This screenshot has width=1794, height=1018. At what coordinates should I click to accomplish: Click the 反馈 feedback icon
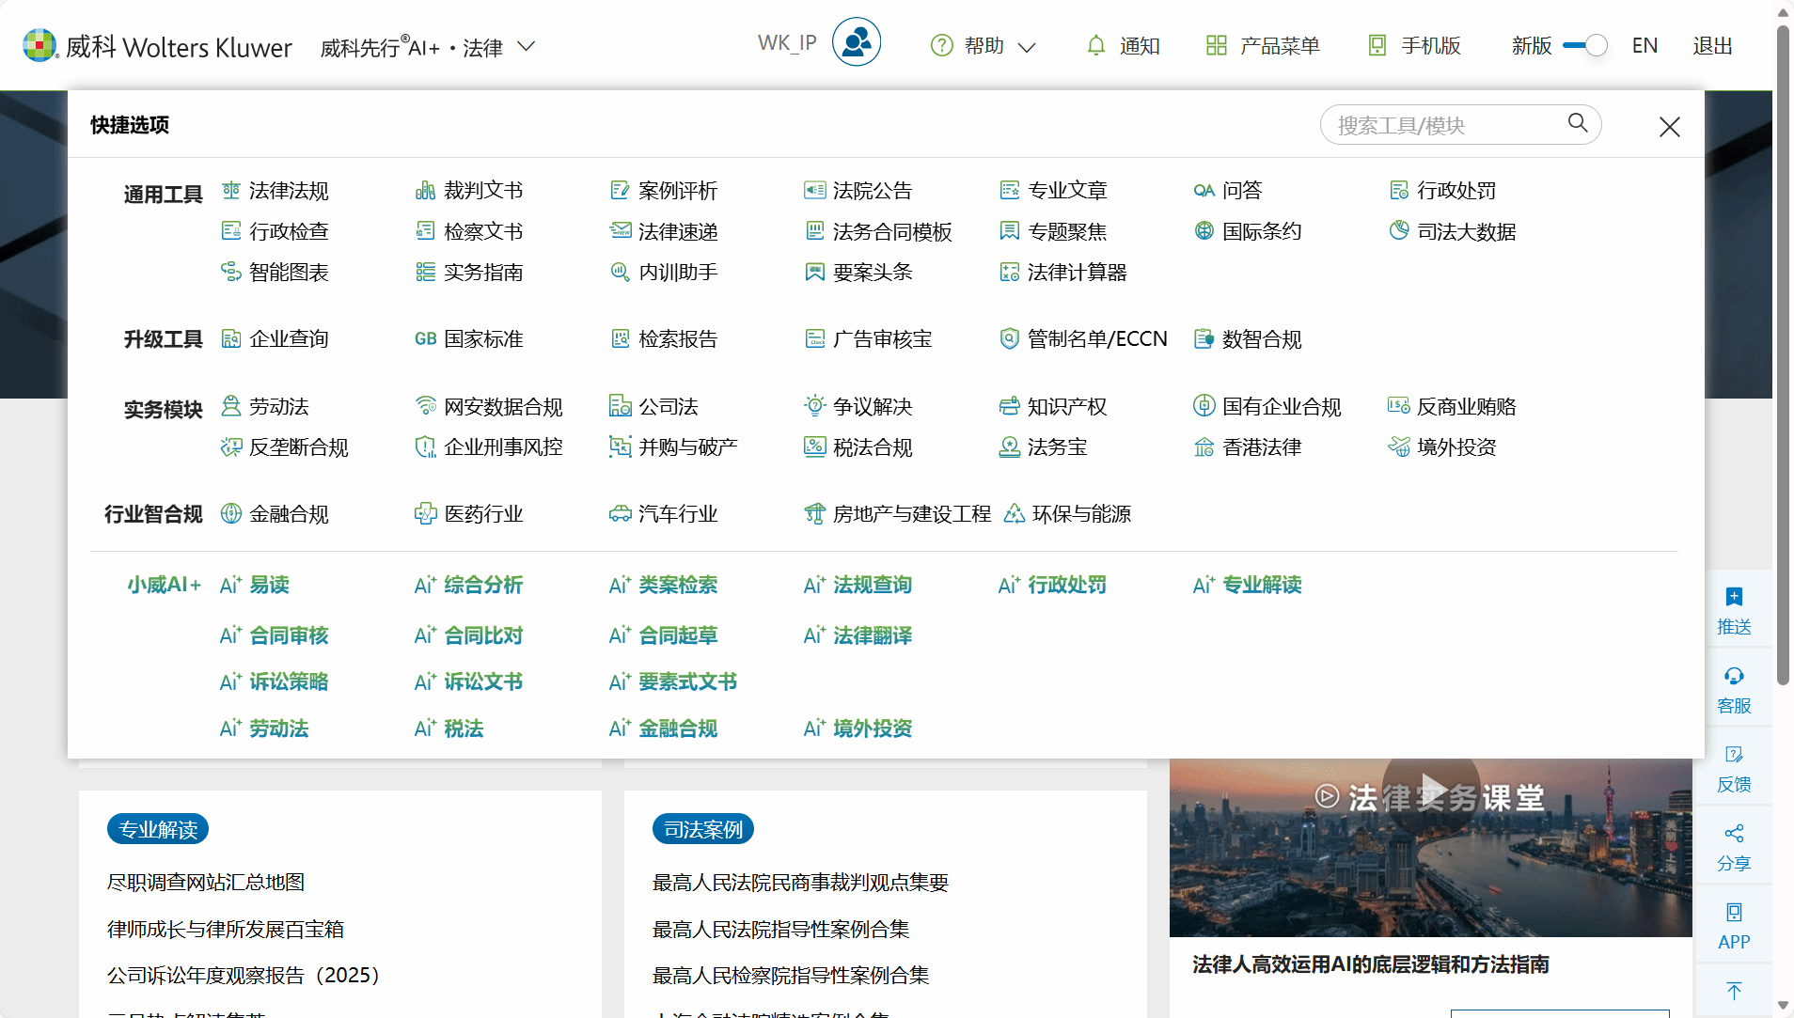(x=1734, y=756)
